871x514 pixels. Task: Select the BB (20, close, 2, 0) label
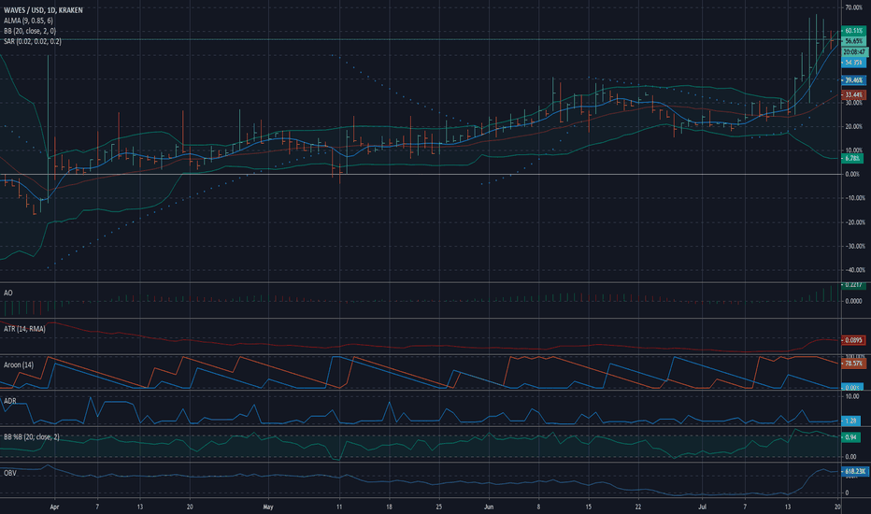point(30,31)
